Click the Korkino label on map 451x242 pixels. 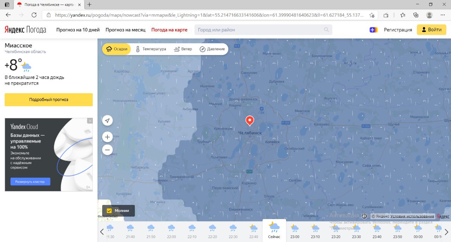[x=249, y=183]
